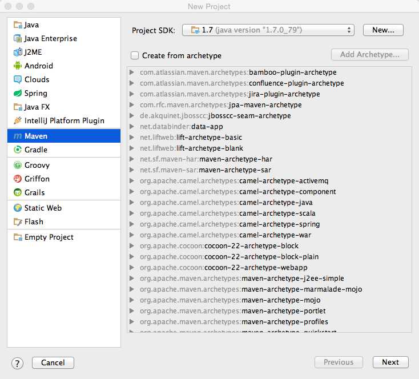Click the New... SDK button

click(383, 30)
